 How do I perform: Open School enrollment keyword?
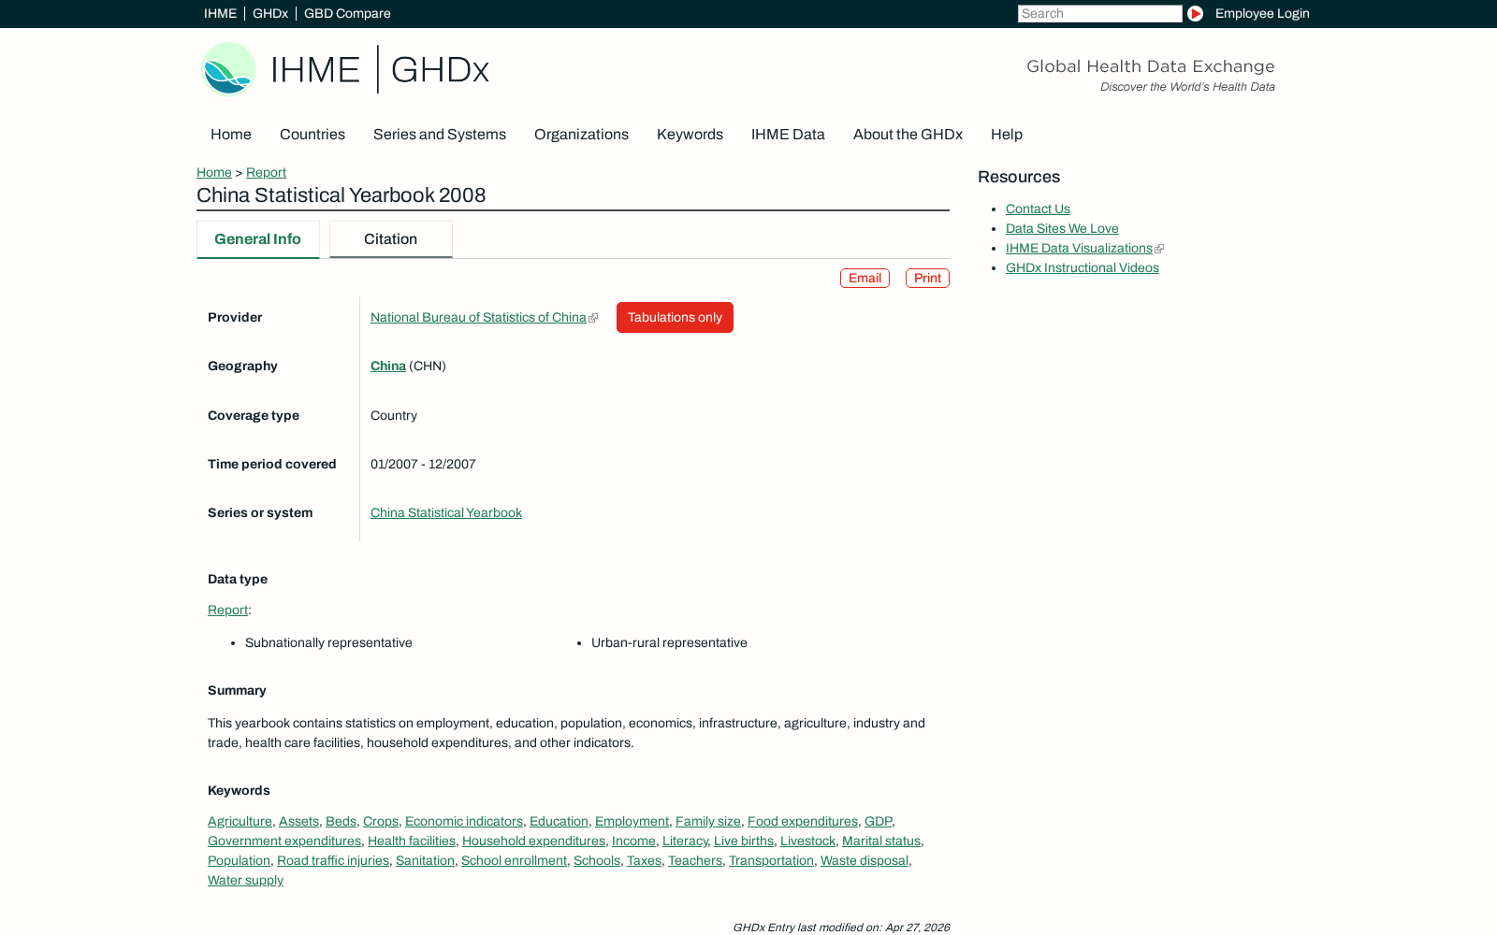pos(514,860)
